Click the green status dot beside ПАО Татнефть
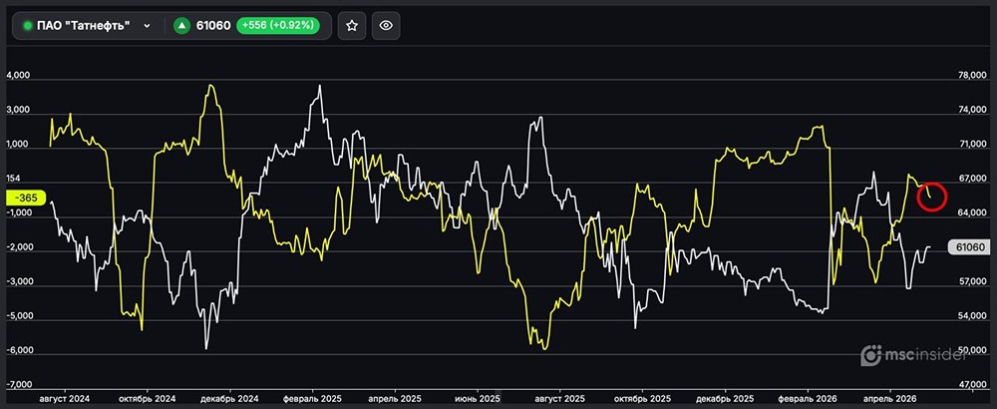The height and width of the screenshot is (409, 997). click(27, 27)
